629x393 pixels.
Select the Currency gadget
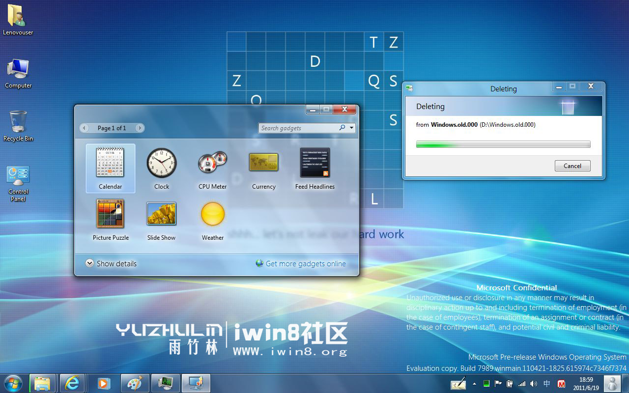coord(264,168)
